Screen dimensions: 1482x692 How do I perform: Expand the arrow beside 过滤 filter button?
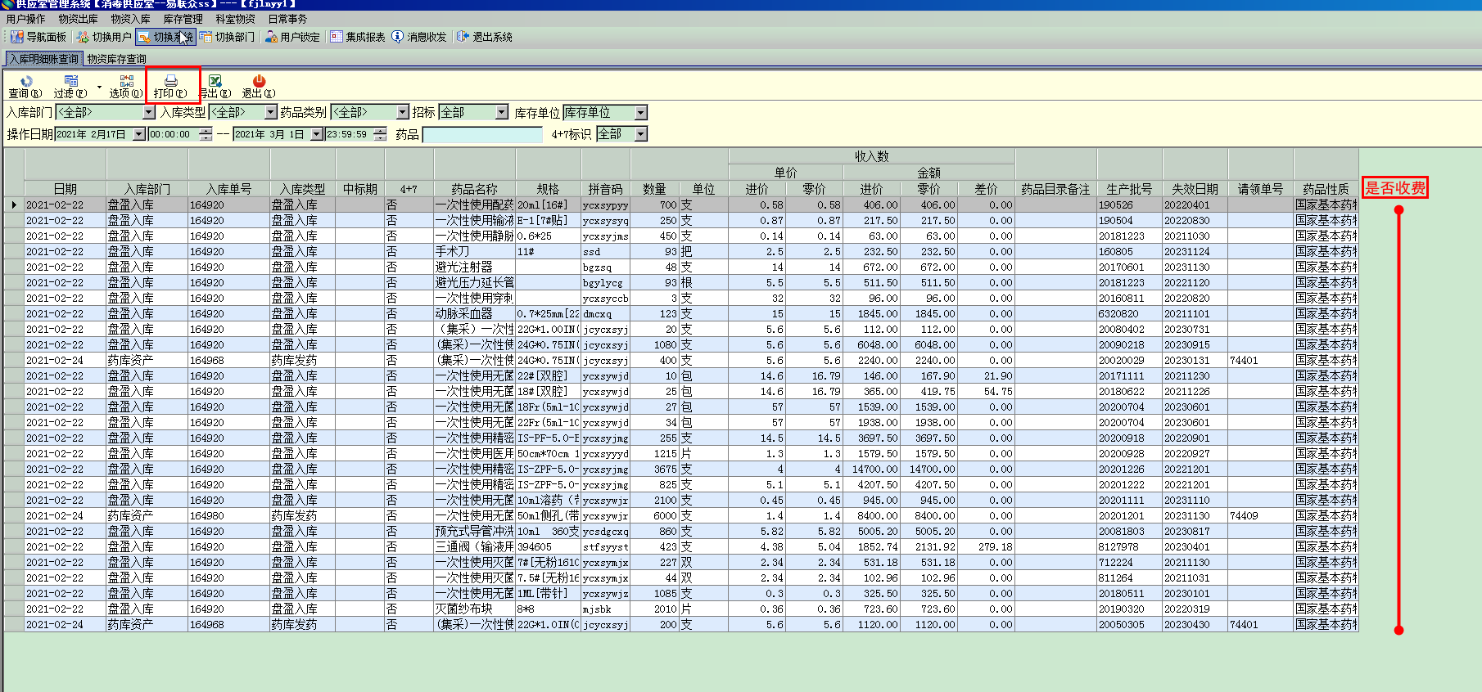99,87
